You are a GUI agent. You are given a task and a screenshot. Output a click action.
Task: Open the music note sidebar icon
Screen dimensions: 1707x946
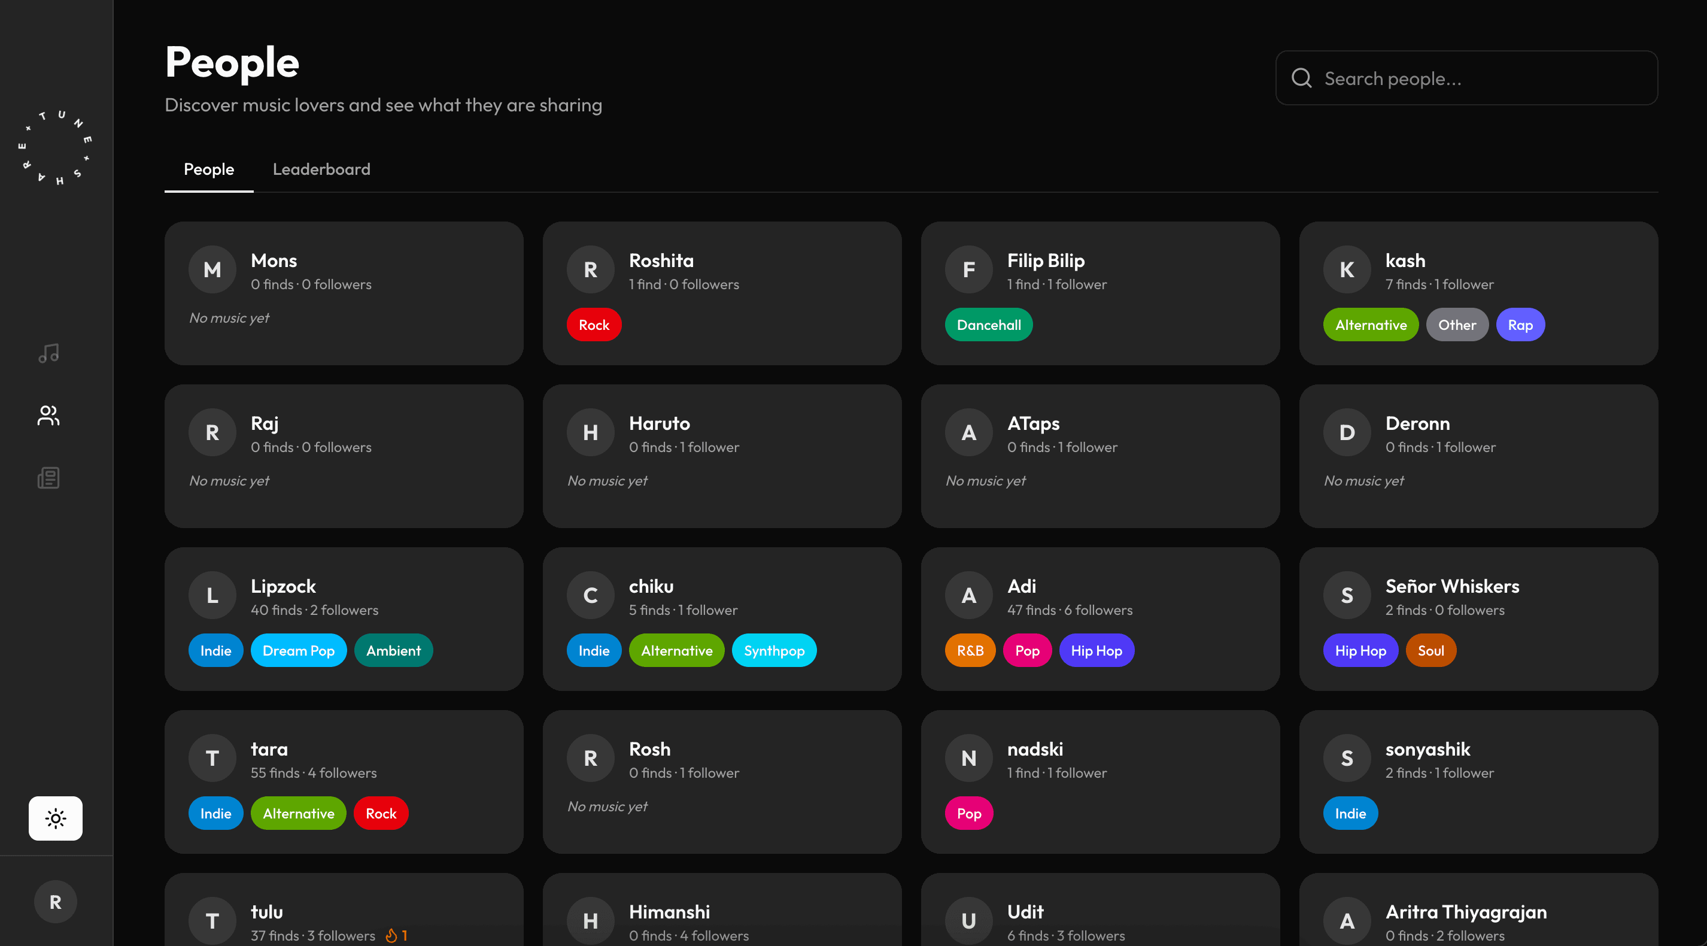[x=48, y=353]
